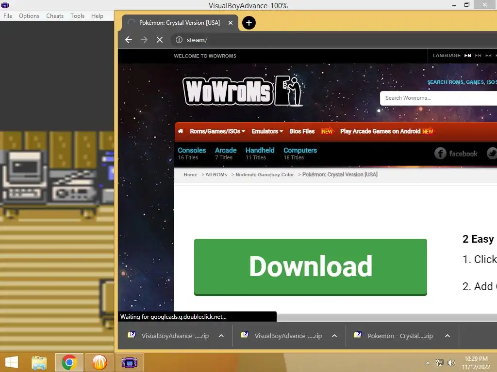The width and height of the screenshot is (497, 372).
Task: Open the first VisualBoyAdvance zip download
Action: pyautogui.click(x=175, y=336)
